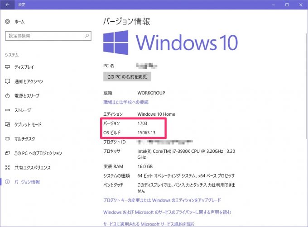Click the 共有エクスペリエンス icon
Image resolution: width=308 pixels, height=227 pixels.
tap(7, 167)
